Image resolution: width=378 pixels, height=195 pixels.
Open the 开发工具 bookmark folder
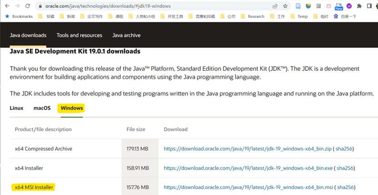click(x=171, y=16)
